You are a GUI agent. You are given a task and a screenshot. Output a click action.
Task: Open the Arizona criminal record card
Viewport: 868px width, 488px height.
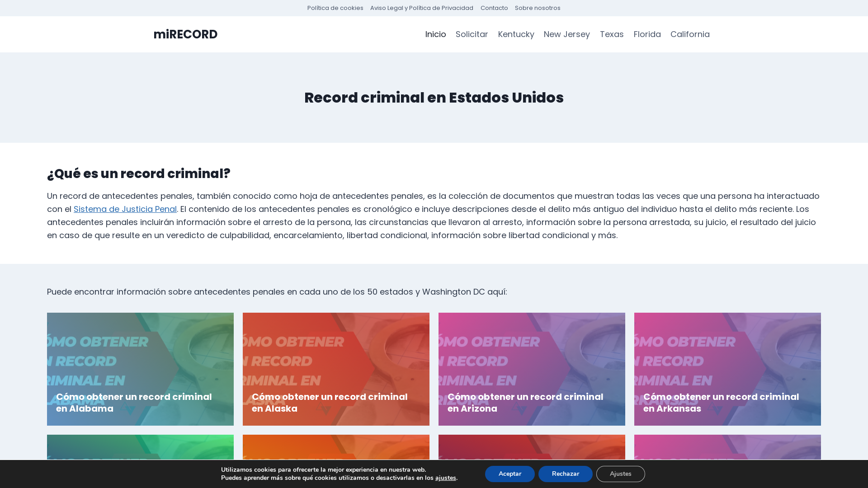(532, 369)
